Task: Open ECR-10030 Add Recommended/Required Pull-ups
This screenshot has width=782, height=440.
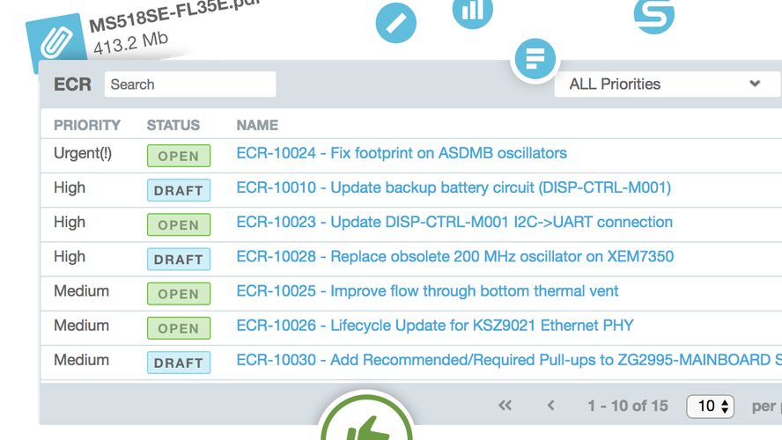Action: click(509, 360)
